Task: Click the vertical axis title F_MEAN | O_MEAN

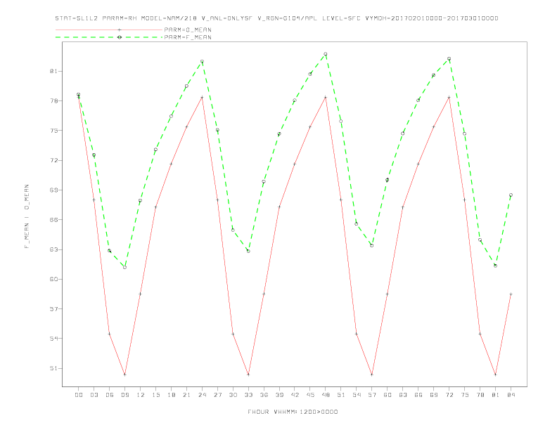Action: (27, 216)
